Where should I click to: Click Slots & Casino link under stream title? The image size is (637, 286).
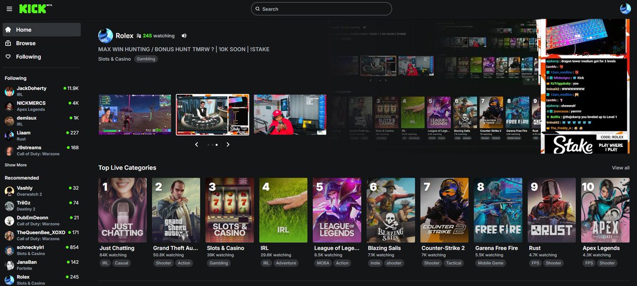coord(114,59)
